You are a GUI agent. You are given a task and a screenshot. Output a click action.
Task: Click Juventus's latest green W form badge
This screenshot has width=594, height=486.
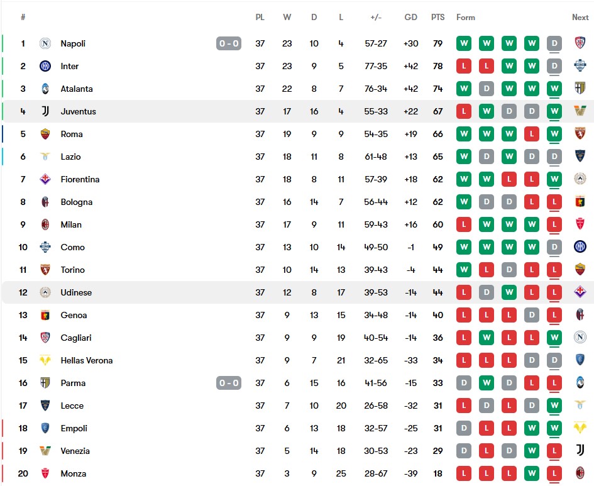[x=554, y=111]
